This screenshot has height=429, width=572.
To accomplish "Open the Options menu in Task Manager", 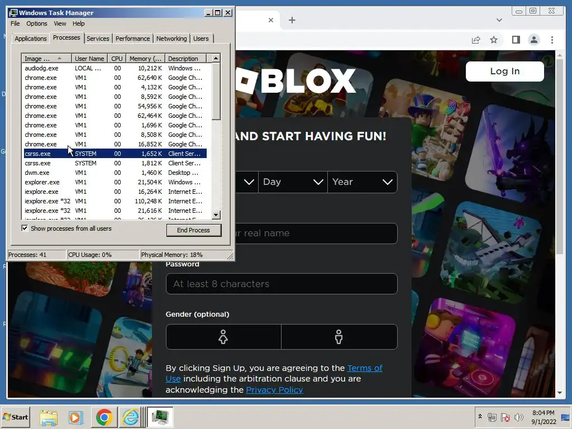I will click(36, 23).
